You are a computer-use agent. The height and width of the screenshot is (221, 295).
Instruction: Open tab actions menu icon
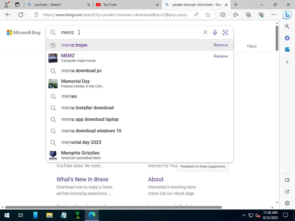tap(17, 5)
